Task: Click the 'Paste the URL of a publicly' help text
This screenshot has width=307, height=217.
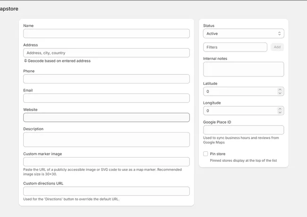Action: [102, 172]
